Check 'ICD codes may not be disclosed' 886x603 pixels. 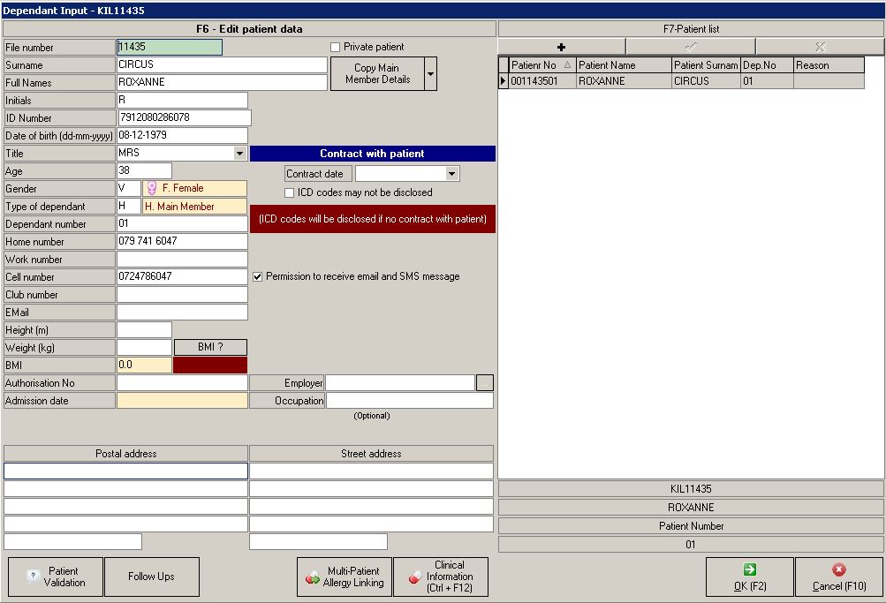(x=289, y=192)
